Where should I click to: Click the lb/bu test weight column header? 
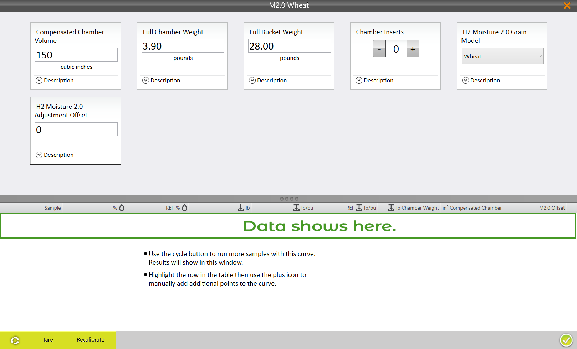303,208
